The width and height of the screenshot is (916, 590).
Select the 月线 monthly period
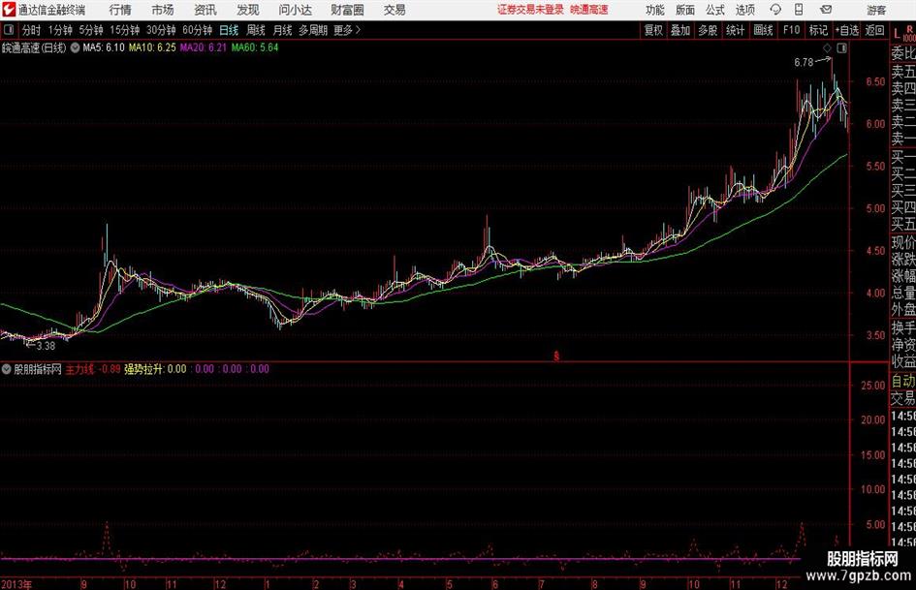point(283,30)
